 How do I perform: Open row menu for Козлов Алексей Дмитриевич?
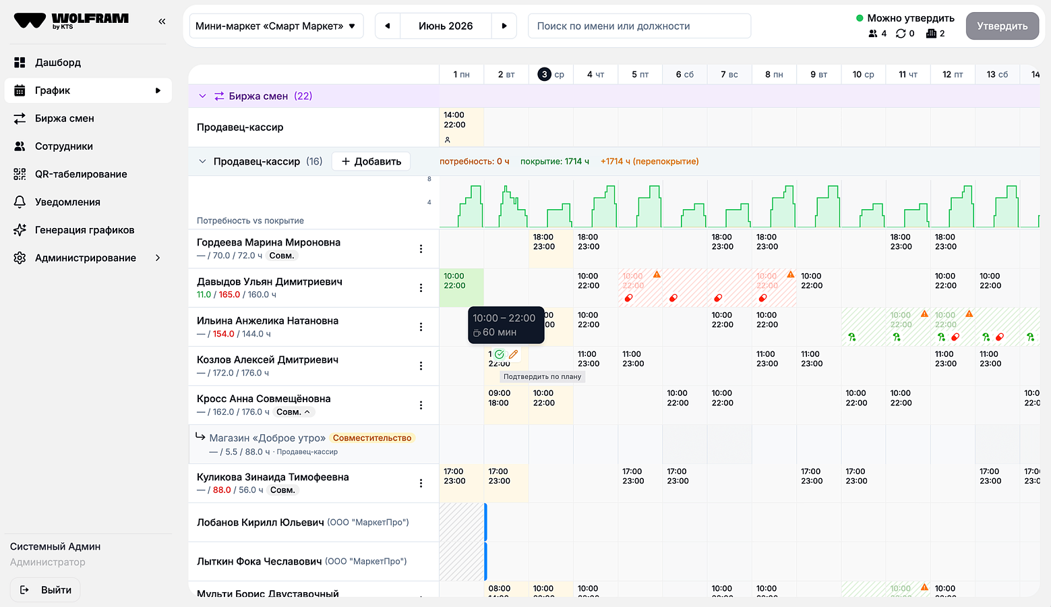(x=421, y=366)
